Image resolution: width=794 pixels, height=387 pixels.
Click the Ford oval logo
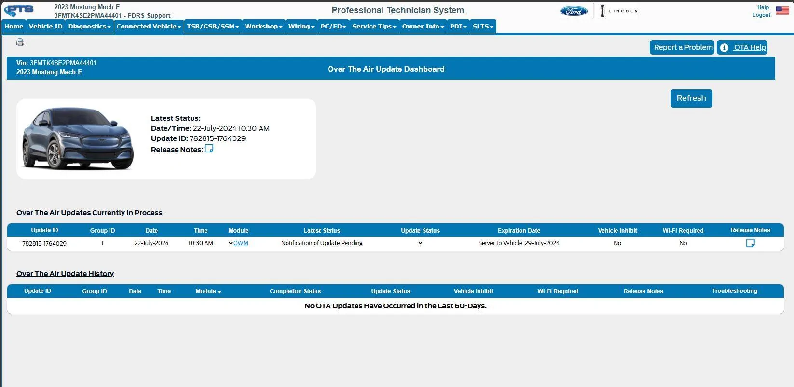click(x=574, y=11)
